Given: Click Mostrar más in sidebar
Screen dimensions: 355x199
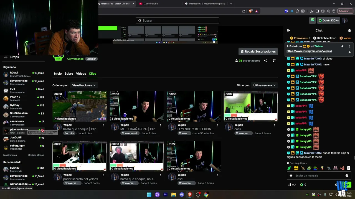Looking at the screenshot, I should (x=10, y=155).
